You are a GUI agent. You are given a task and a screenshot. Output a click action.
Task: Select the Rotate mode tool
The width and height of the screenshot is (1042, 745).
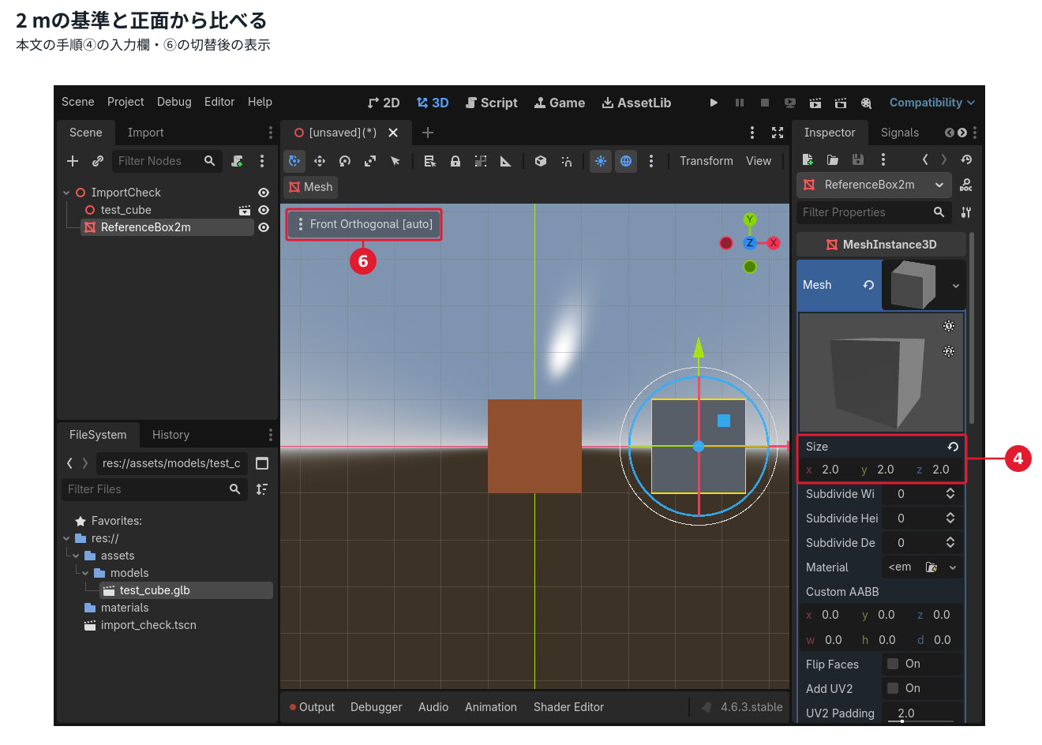click(x=345, y=161)
